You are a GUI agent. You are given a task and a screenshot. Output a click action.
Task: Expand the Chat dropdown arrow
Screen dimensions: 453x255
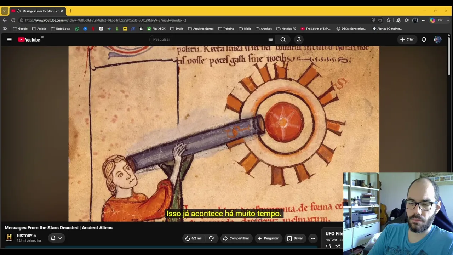point(447,20)
